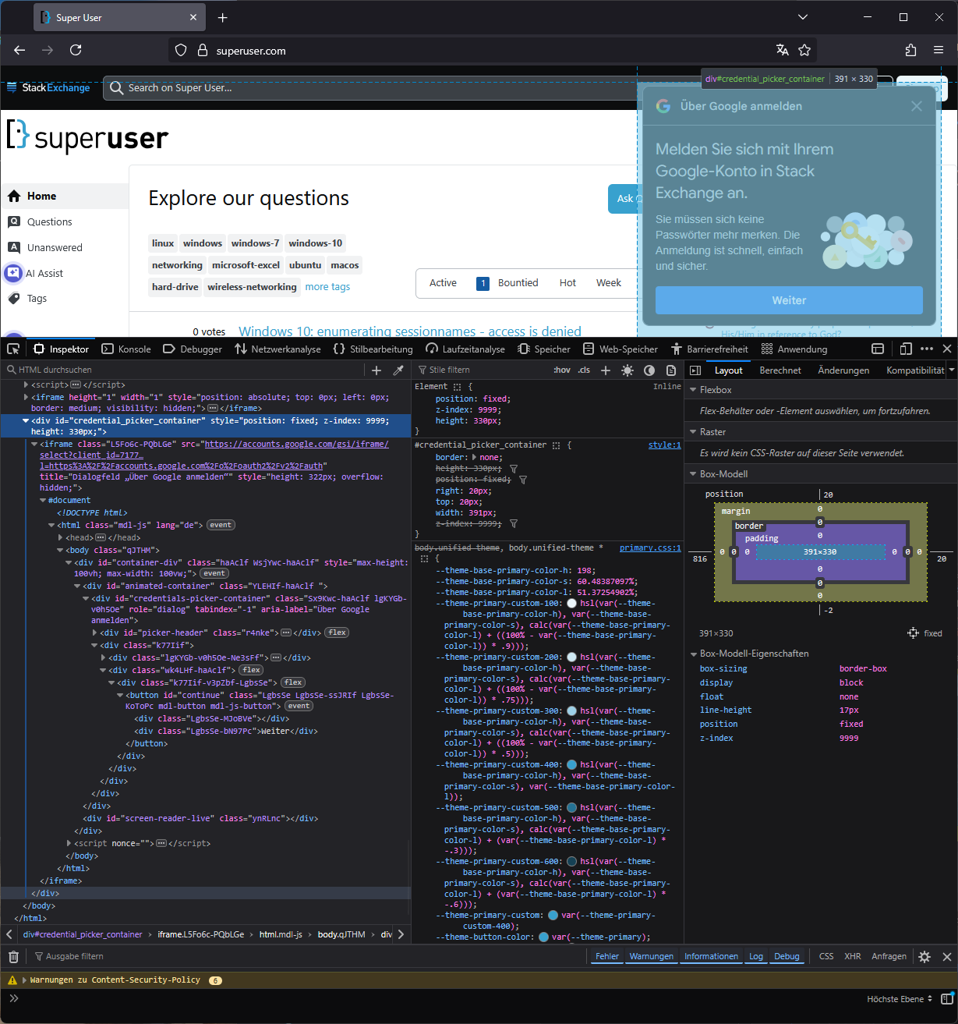Toggle multi-line console editor icon
Screen dimensions: 958x1024
(947, 999)
